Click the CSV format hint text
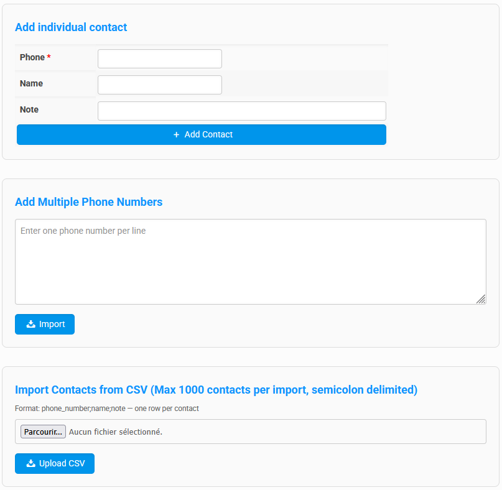This screenshot has height=490, width=502. click(107, 409)
